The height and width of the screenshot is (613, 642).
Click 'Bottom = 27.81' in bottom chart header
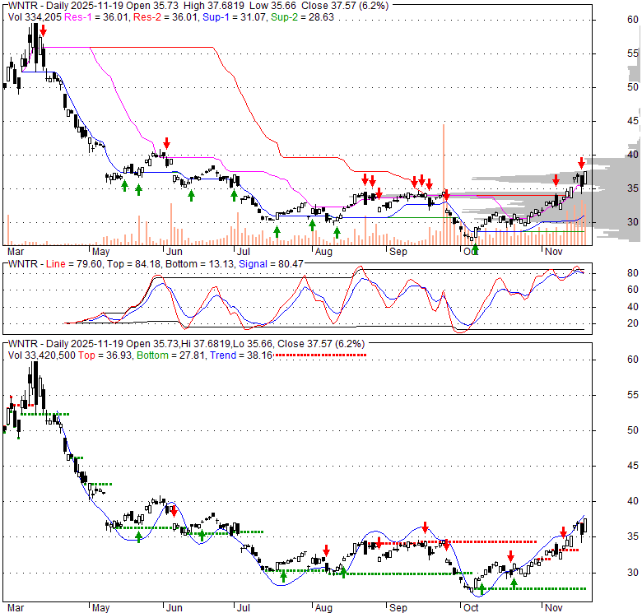[x=170, y=355]
